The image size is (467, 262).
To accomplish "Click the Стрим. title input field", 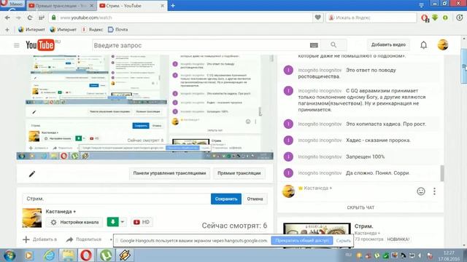I will tap(116, 199).
